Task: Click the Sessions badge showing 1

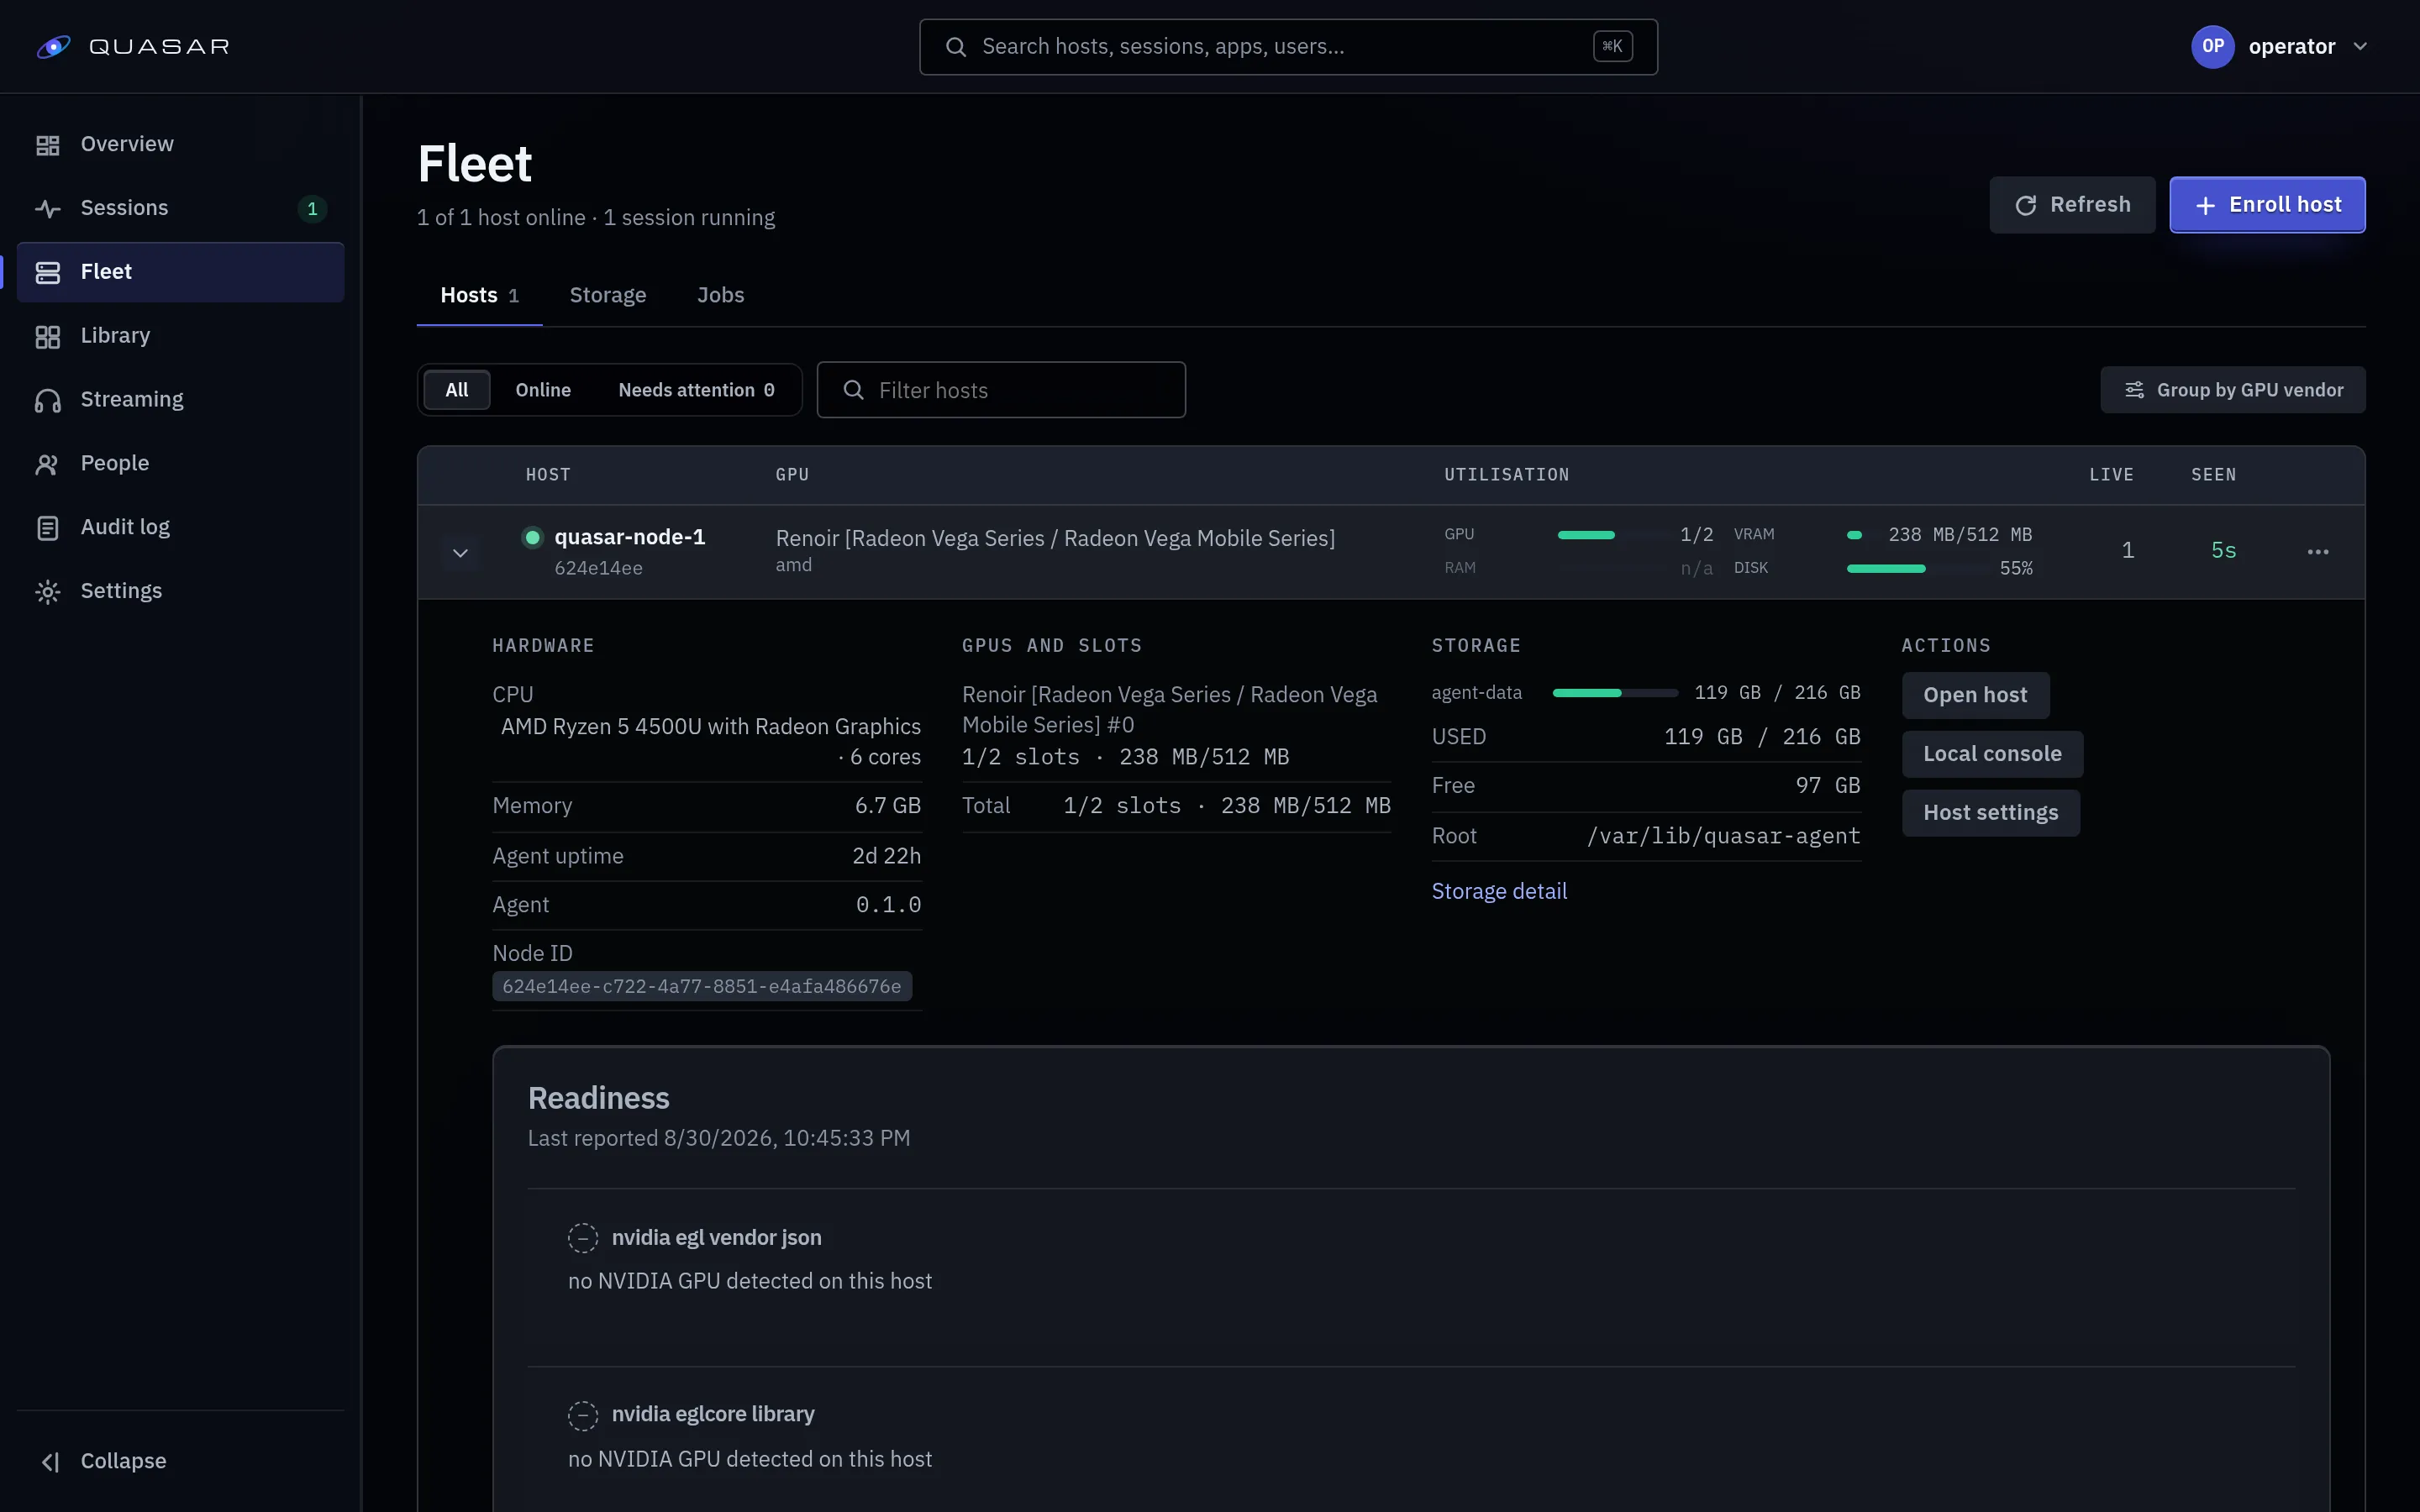Action: point(312,209)
